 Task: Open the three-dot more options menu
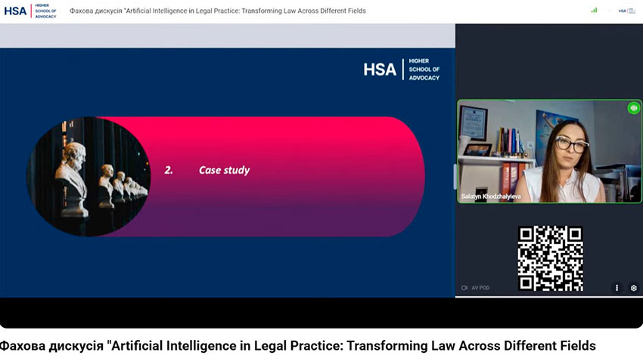[x=617, y=288]
